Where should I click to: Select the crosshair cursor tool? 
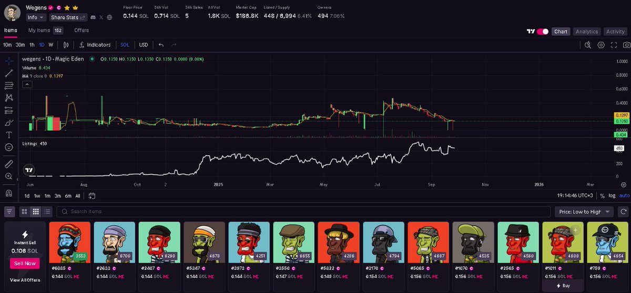9,61
